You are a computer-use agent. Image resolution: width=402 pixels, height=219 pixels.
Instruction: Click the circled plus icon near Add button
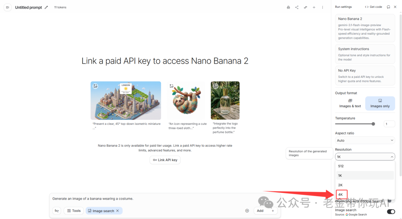(x=247, y=210)
